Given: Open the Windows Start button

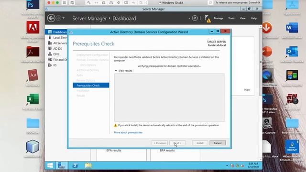Looking at the screenshot, I should tap(50, 165).
